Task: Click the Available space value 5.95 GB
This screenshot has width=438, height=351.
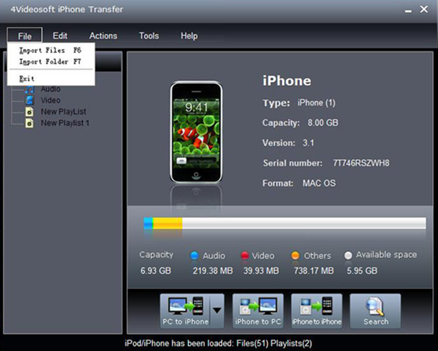Action: point(362,270)
